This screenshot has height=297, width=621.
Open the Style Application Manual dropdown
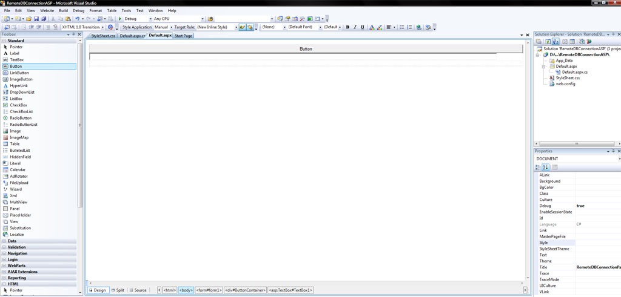click(171, 27)
